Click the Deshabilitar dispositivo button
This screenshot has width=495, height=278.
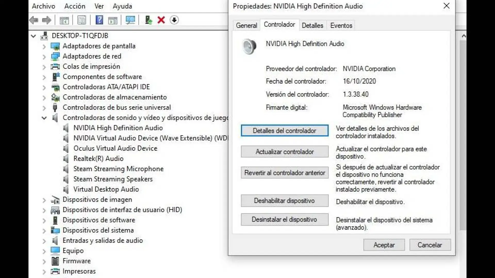[284, 201]
